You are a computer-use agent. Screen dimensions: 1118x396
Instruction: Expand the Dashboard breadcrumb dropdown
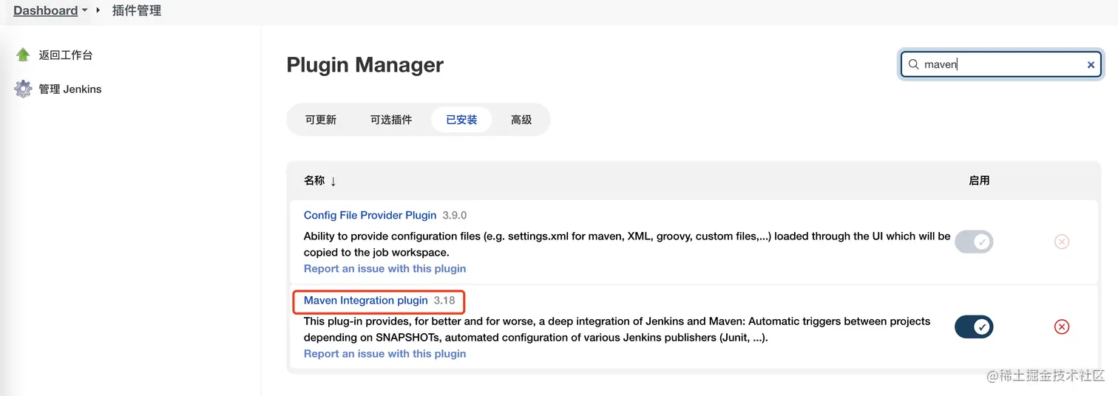click(84, 10)
